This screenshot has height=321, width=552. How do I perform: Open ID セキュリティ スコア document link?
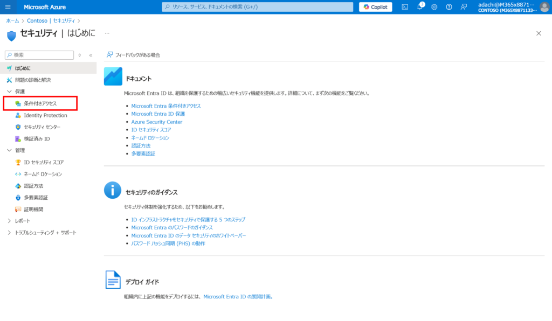tap(151, 130)
